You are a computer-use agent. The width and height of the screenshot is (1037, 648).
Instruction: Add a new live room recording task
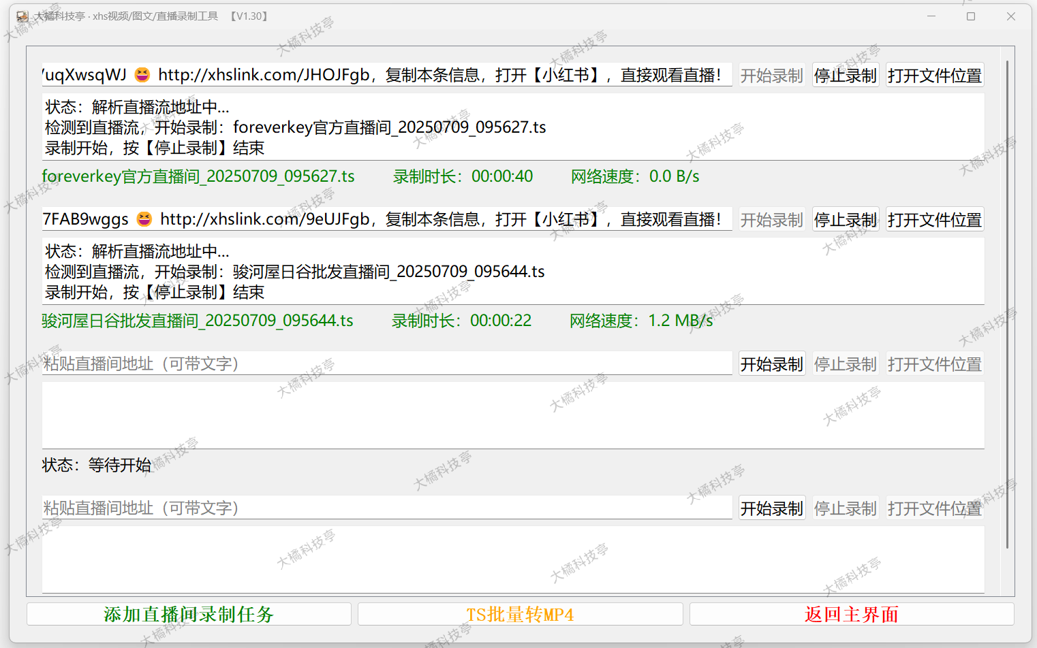coord(189,614)
